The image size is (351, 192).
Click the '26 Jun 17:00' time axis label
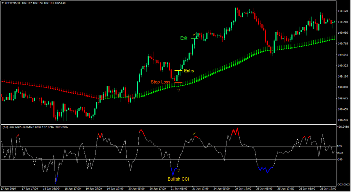[x=328, y=189]
